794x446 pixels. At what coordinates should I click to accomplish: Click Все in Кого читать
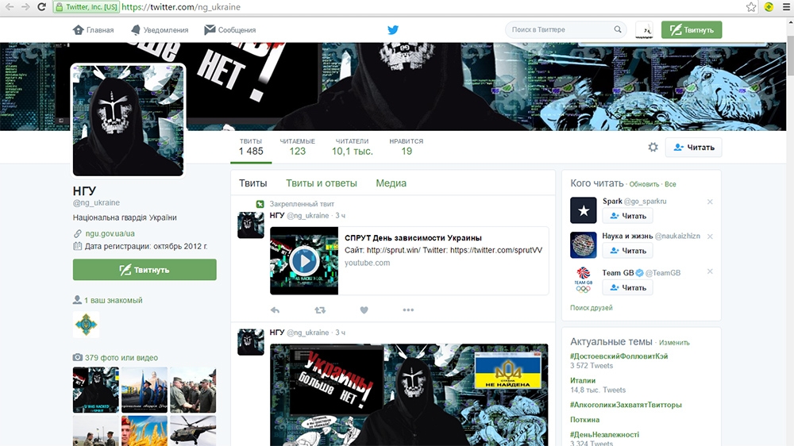[x=670, y=184]
